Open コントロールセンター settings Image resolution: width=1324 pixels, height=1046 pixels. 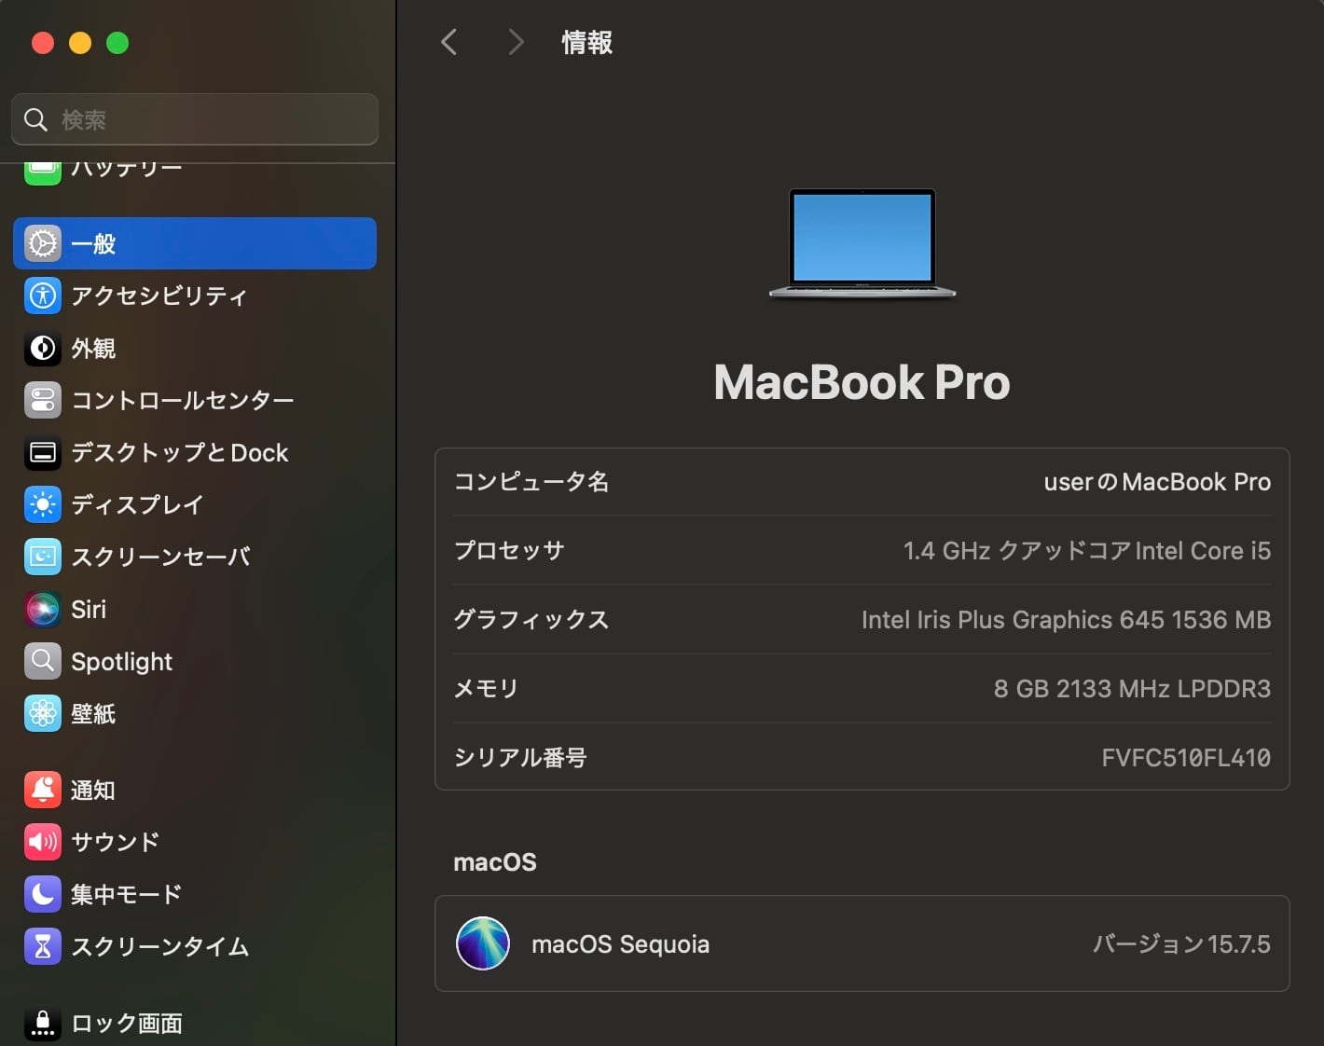[195, 400]
